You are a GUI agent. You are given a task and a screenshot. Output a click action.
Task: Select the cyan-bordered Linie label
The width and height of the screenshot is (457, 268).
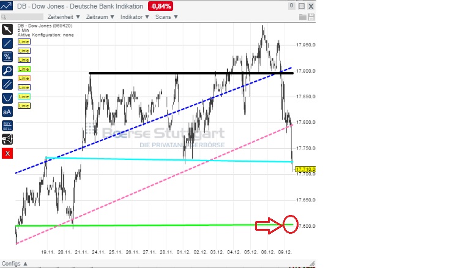click(x=24, y=96)
